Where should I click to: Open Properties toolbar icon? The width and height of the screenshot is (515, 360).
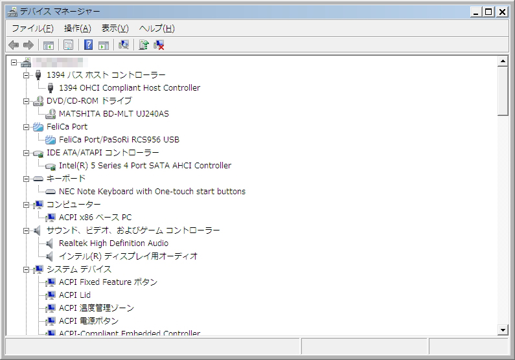tap(68, 45)
